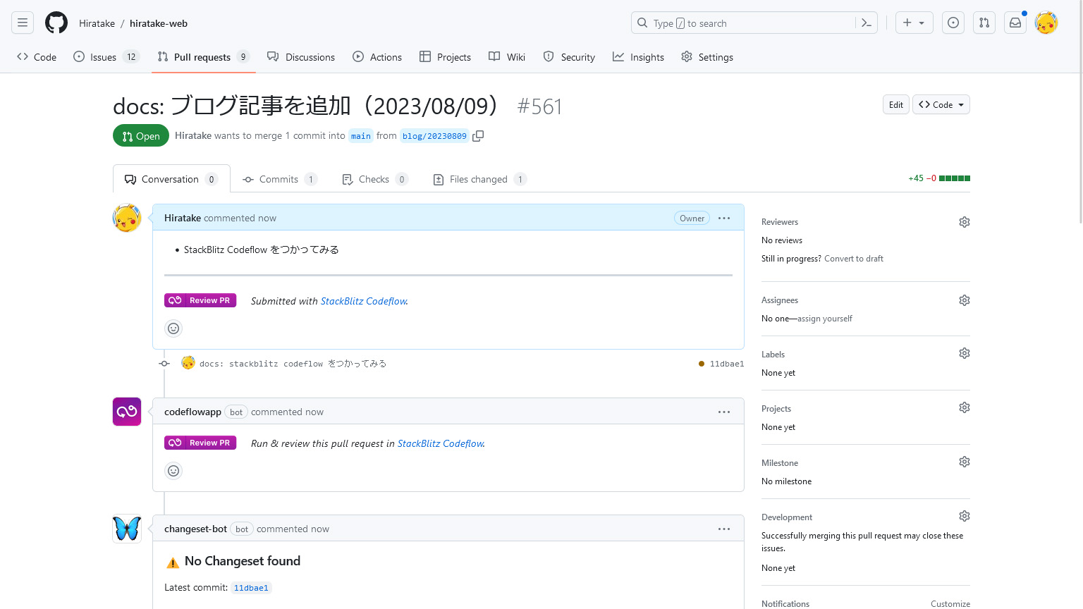The height and width of the screenshot is (609, 1083).
Task: Click Review PR button in codeflowapp comment
Action: point(200,443)
